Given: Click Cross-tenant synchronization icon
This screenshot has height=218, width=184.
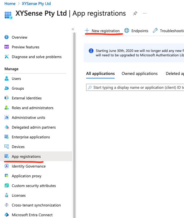Looking at the screenshot, I should [x=6, y=205].
